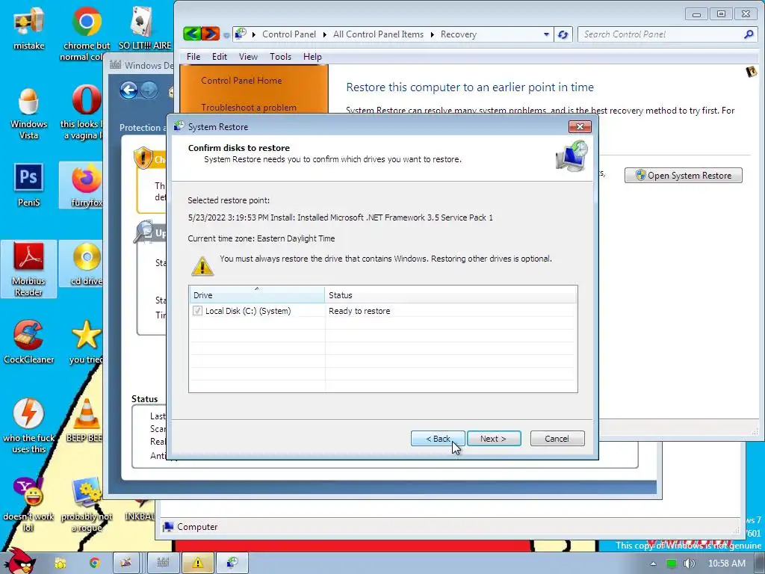This screenshot has height=574, width=765.
Task: Click the 'Recovery' breadcrumb segment
Action: tap(458, 34)
